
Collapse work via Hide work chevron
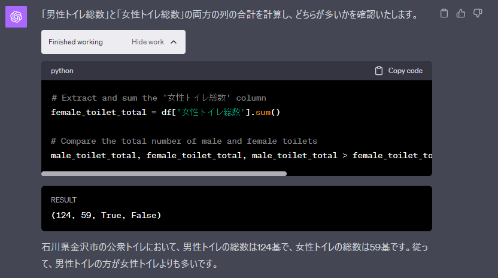tap(174, 42)
